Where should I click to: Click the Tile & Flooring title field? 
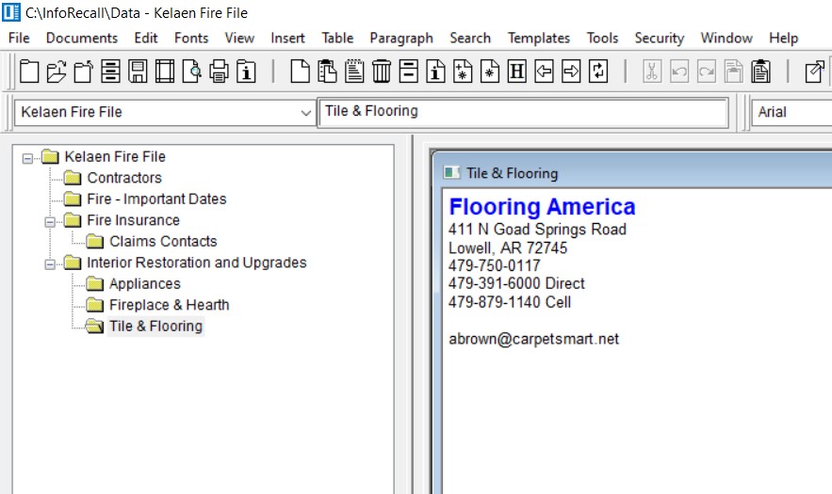pyautogui.click(x=523, y=112)
